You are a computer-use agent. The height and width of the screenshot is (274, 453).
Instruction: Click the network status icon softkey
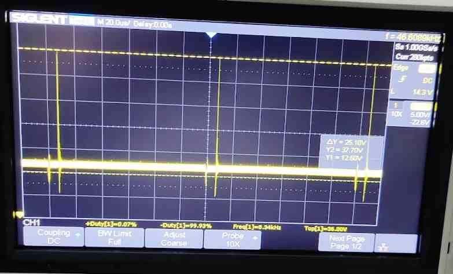click(x=383, y=247)
